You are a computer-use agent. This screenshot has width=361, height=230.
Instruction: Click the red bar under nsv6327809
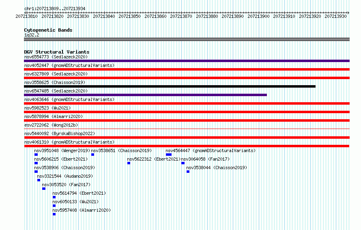[x=187, y=78]
